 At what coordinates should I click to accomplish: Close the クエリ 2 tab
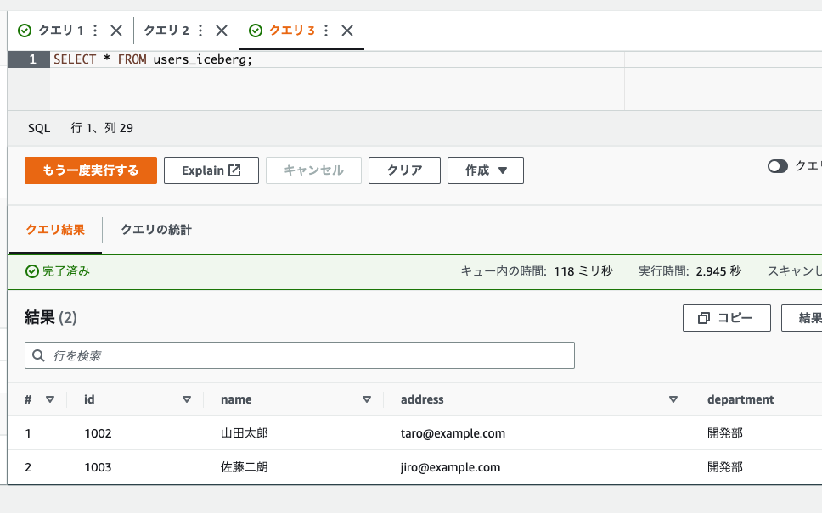coord(220,28)
